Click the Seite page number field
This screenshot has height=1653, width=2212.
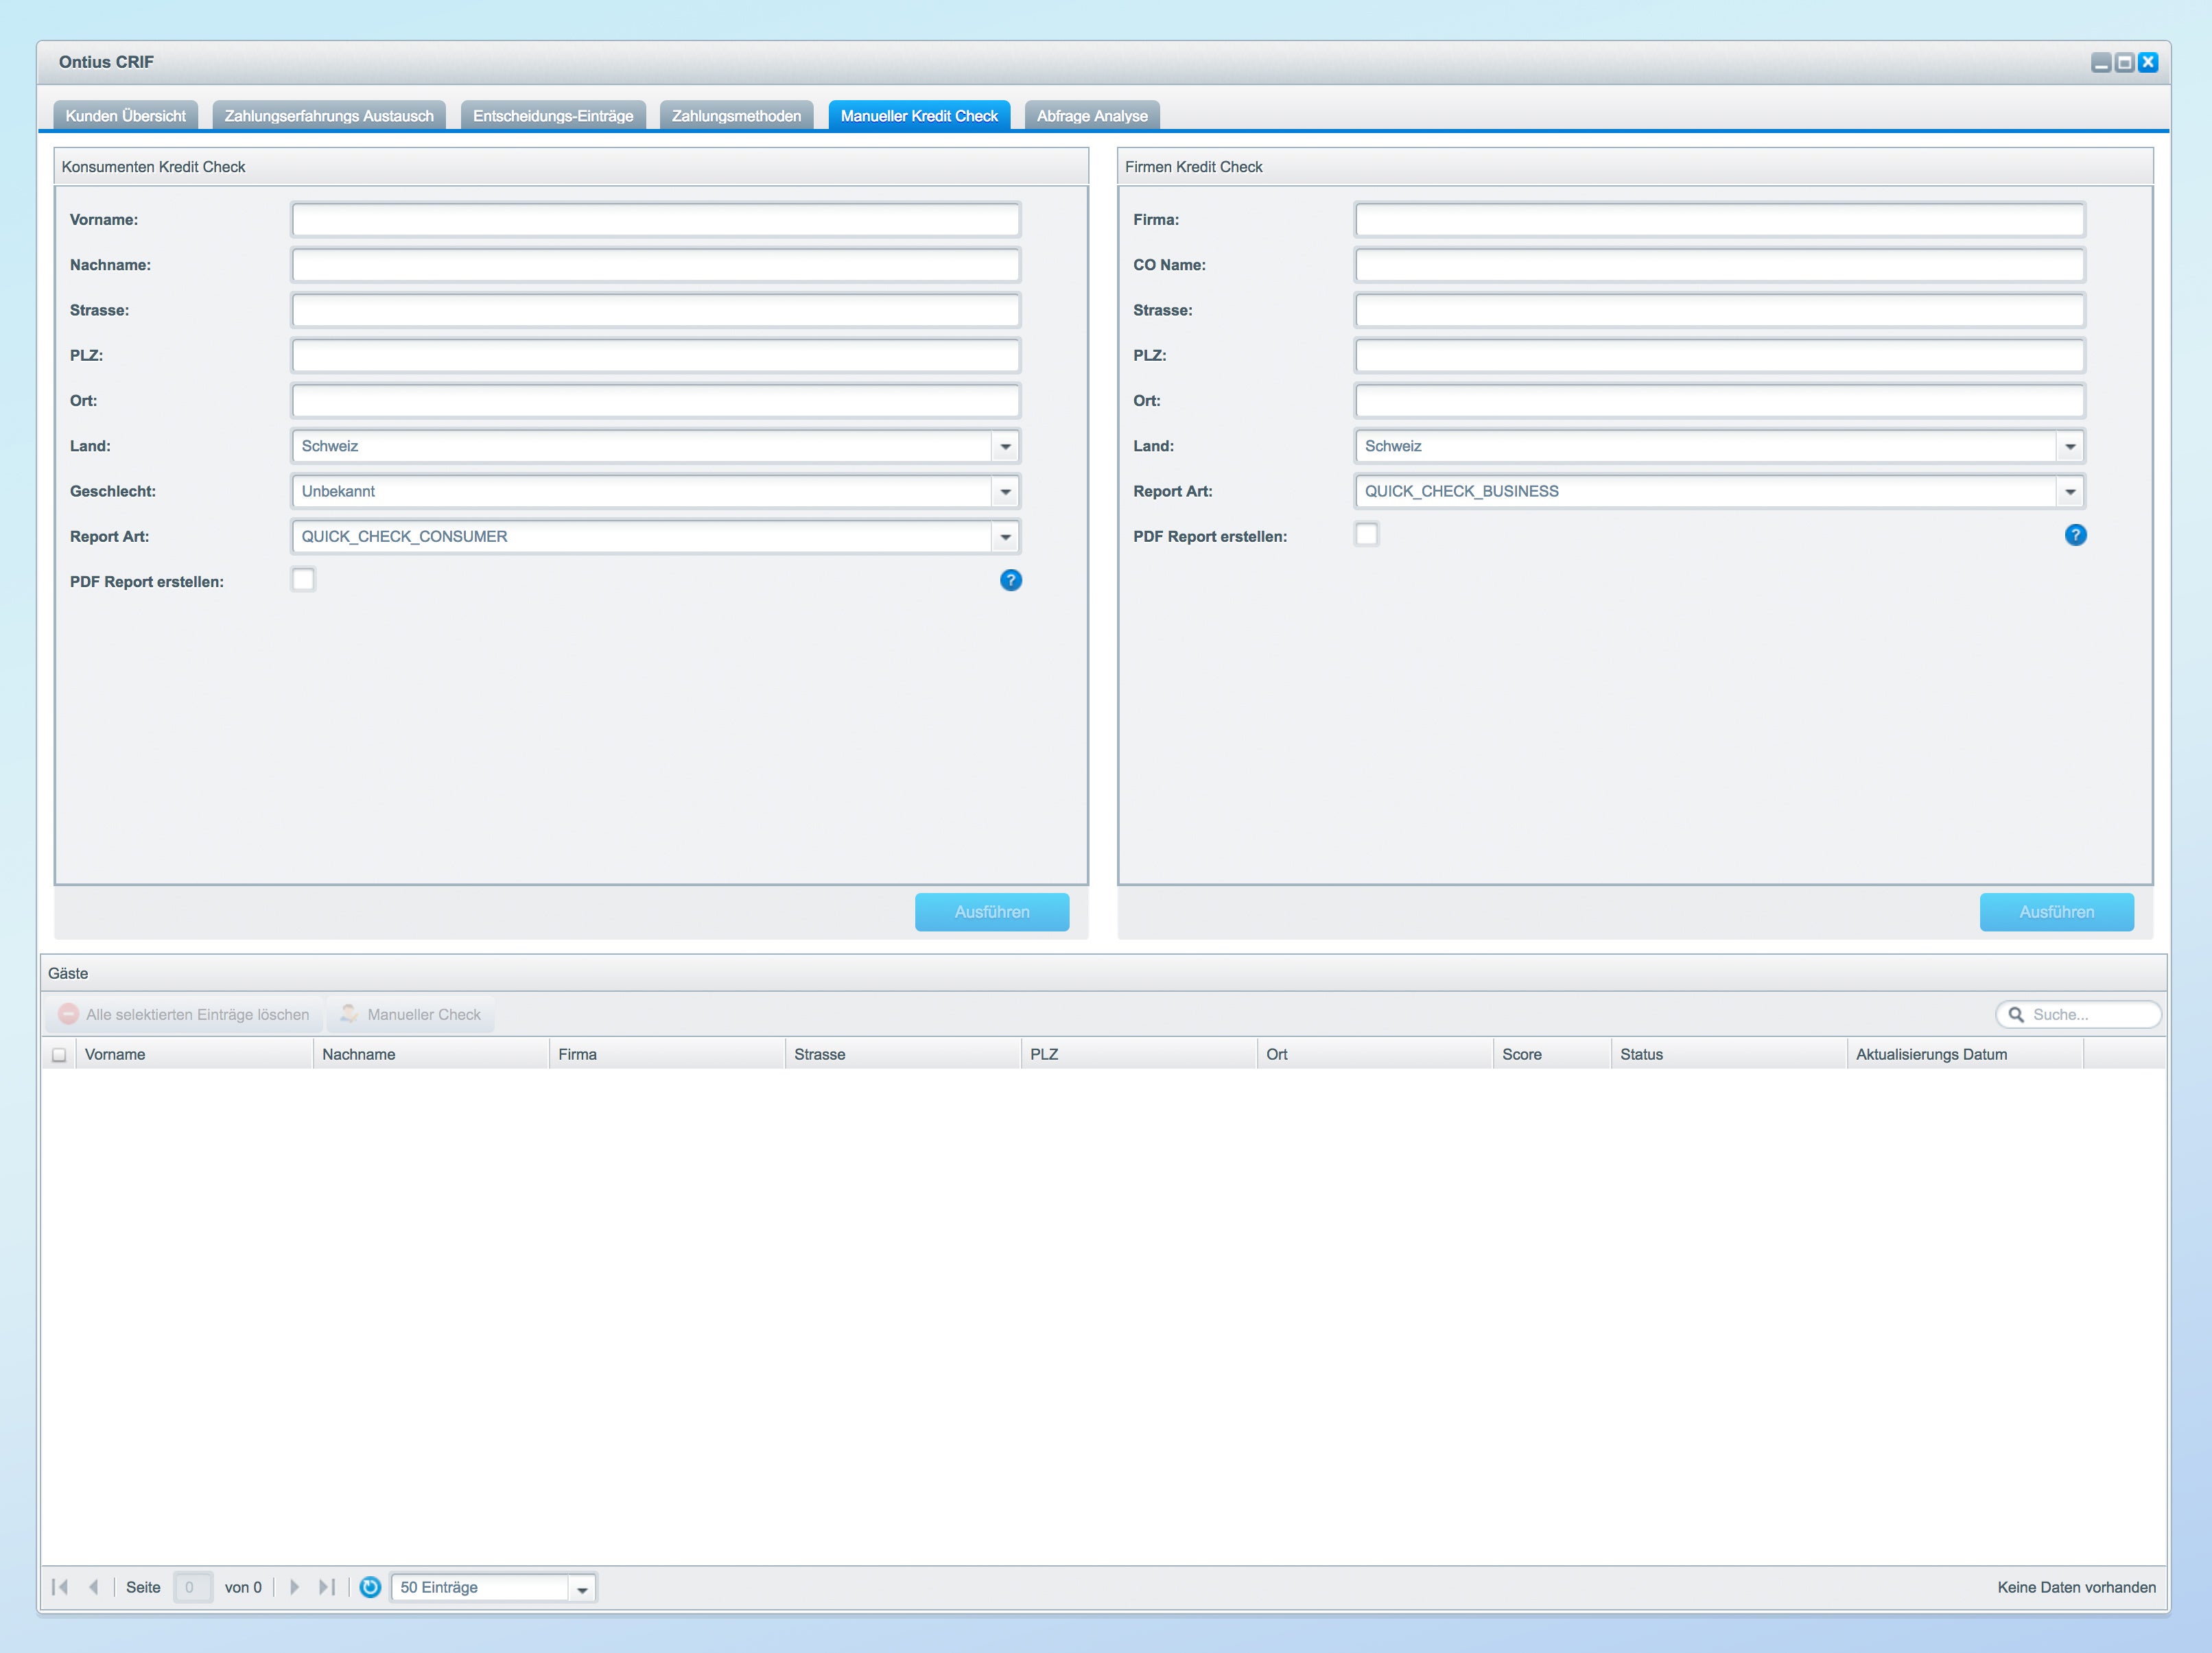point(192,1587)
